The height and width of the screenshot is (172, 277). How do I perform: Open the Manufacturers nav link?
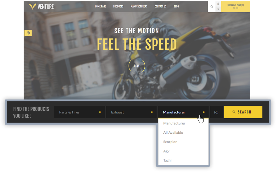tap(139, 6)
